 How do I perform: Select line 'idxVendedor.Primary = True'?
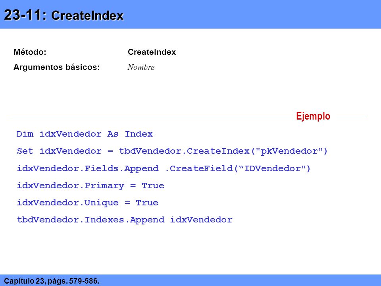(90, 186)
